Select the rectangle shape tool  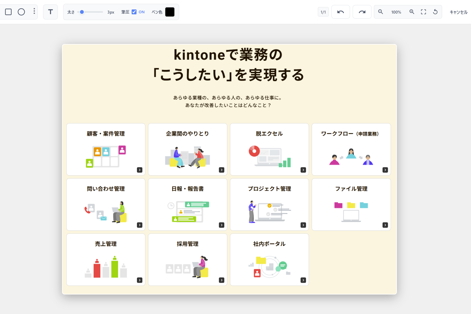(x=8, y=12)
